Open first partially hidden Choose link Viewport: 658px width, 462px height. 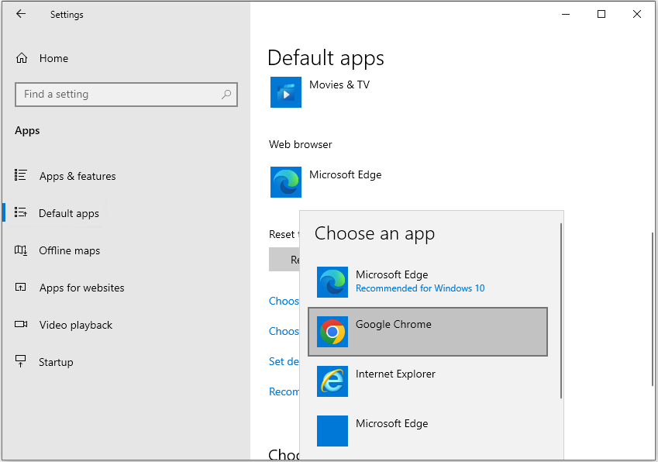(x=284, y=301)
